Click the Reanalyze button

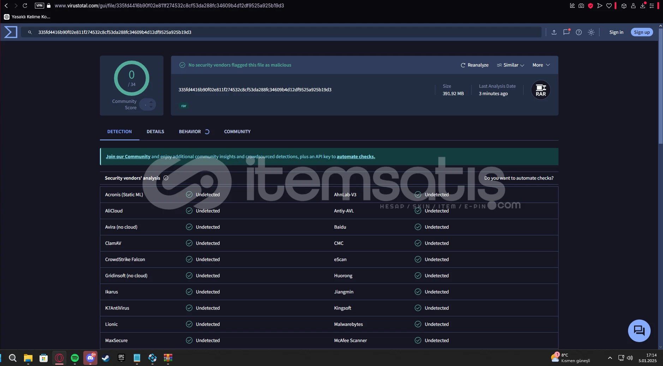pyautogui.click(x=474, y=65)
